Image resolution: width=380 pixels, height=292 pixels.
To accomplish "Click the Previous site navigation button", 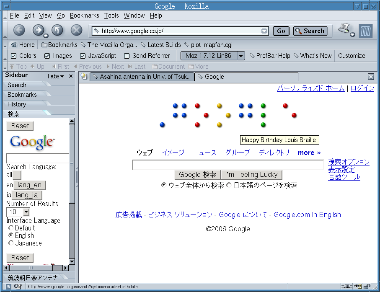I will [x=88, y=66].
